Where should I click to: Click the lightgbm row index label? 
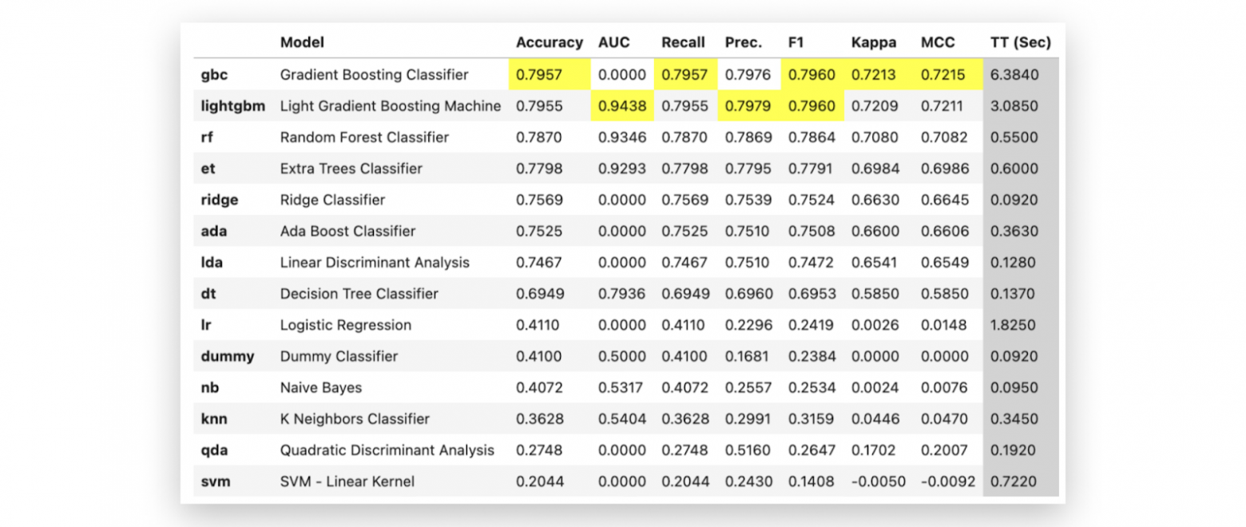(233, 106)
